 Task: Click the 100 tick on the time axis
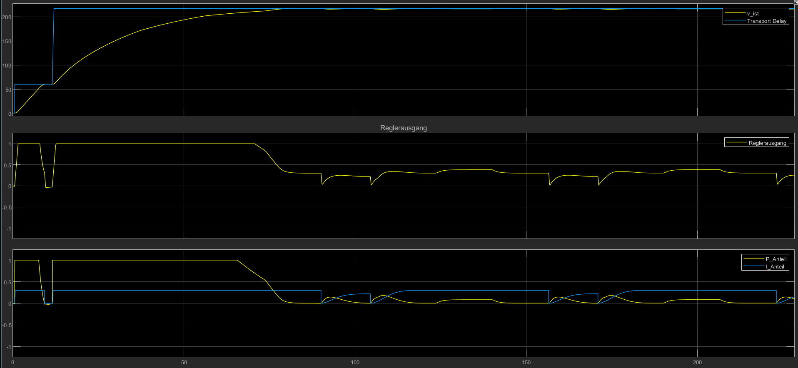(x=355, y=363)
